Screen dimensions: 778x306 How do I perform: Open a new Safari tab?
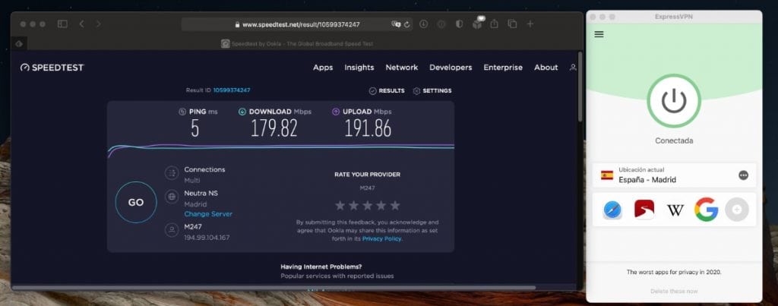[x=530, y=24]
